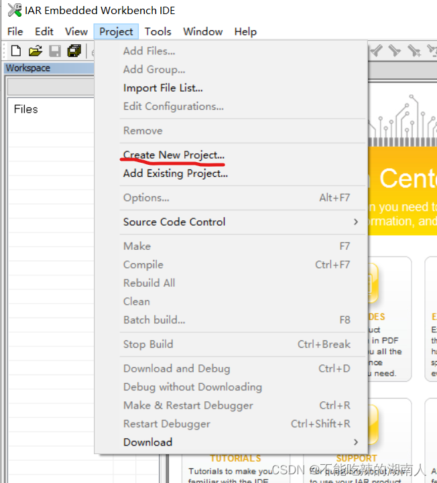Open Options... menu entry

tap(231, 198)
